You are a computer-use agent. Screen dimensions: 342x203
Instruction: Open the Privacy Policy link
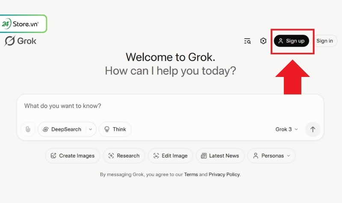[224, 174]
